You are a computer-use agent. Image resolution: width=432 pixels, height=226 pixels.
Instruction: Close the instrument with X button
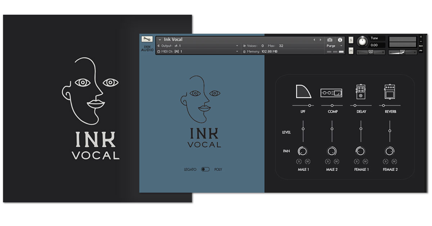pyautogui.click(x=421, y=37)
